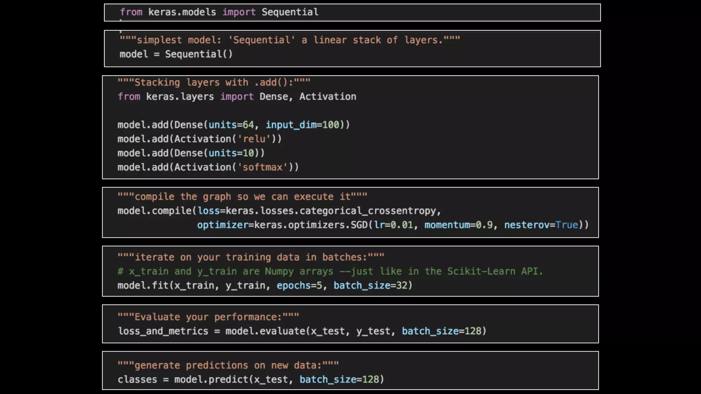Click the nesterov=True parameter

tap(541, 225)
